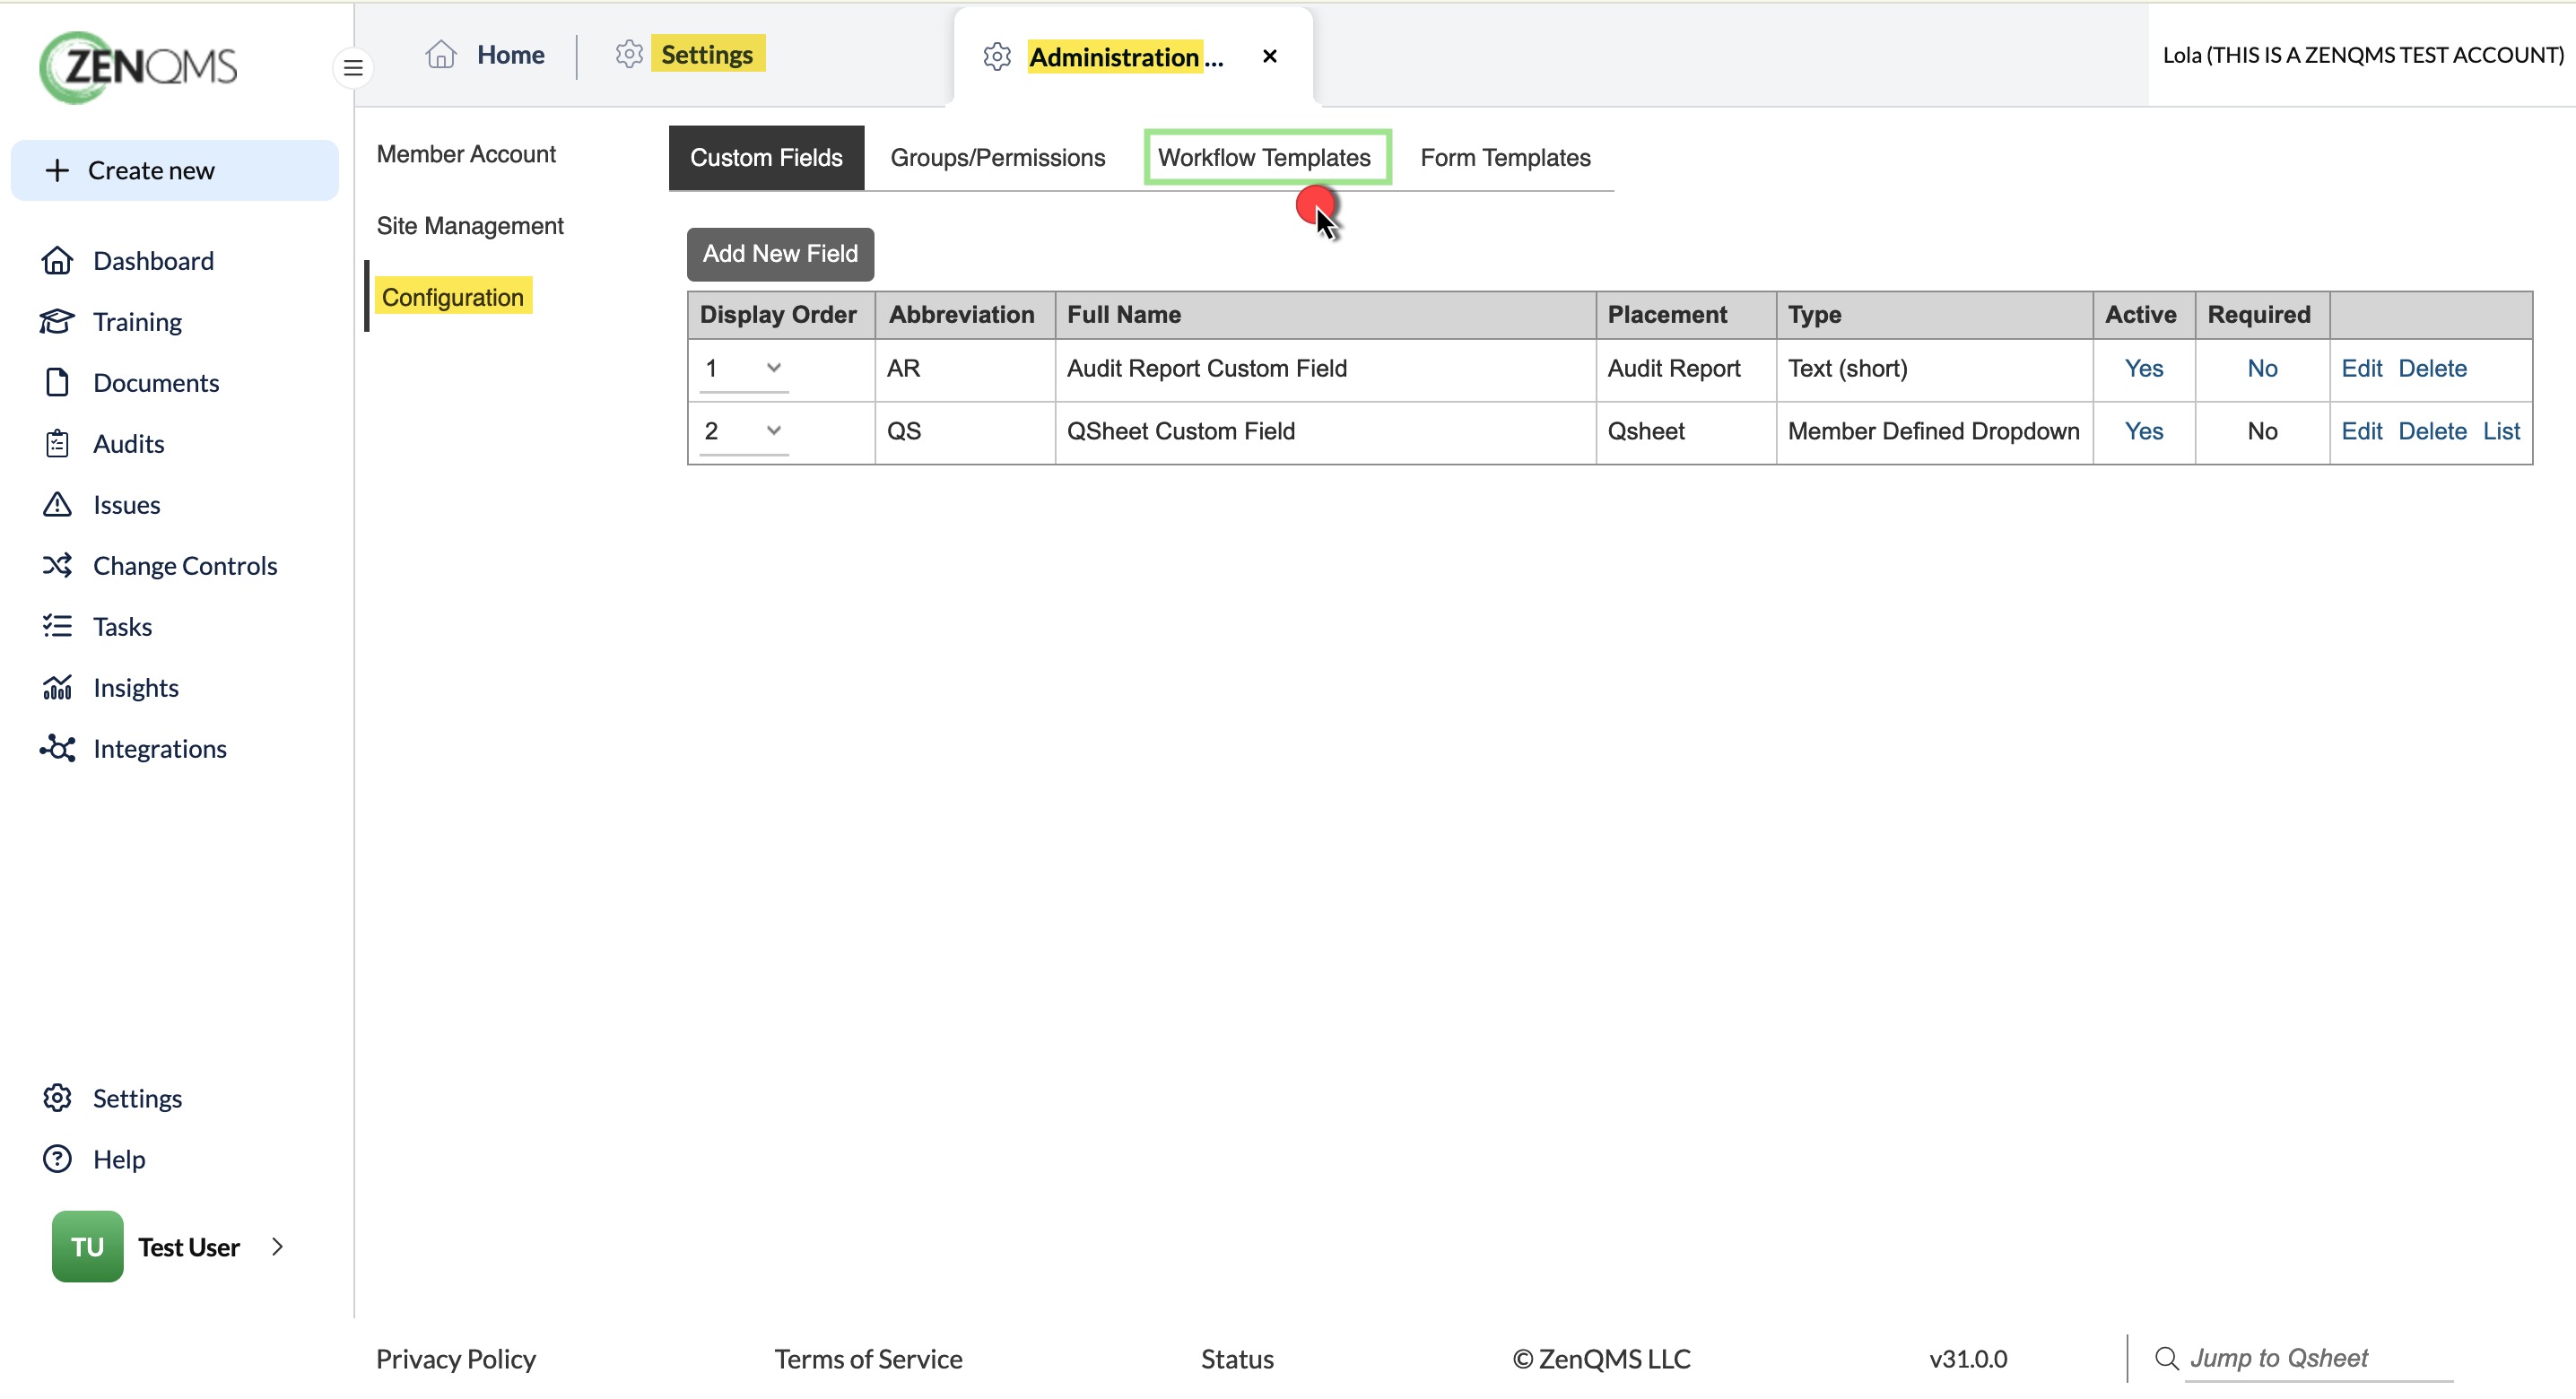Click the Test User name
Screen dimensions: 2576x1399
pyautogui.click(x=189, y=1247)
